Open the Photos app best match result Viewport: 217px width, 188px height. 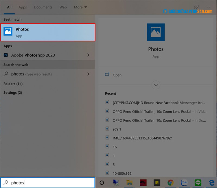pyautogui.click(x=48, y=32)
